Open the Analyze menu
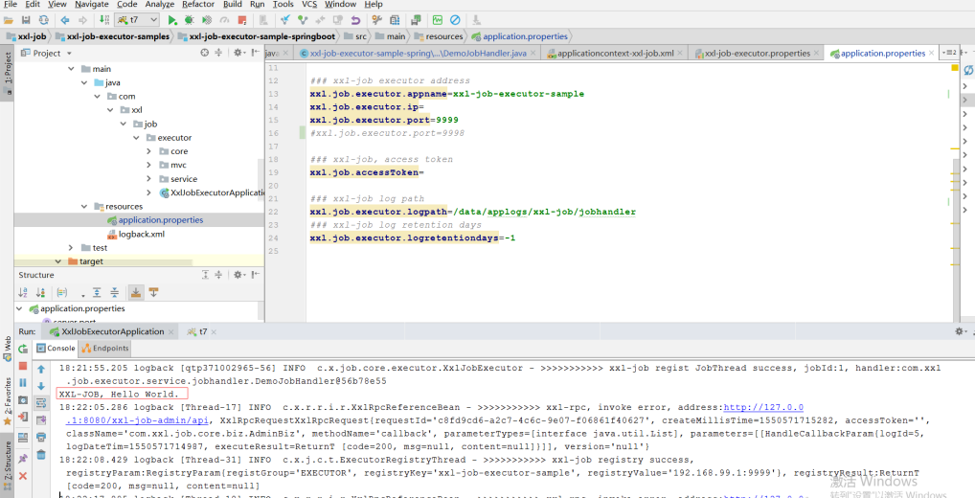The height and width of the screenshot is (498, 975). [x=160, y=5]
